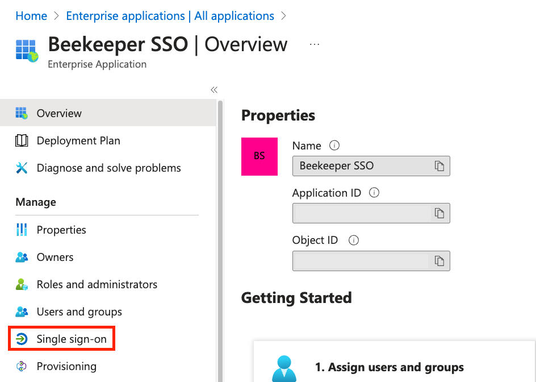This screenshot has height=382, width=536.
Task: Click the Roles and administrators icon
Action: [x=22, y=284]
